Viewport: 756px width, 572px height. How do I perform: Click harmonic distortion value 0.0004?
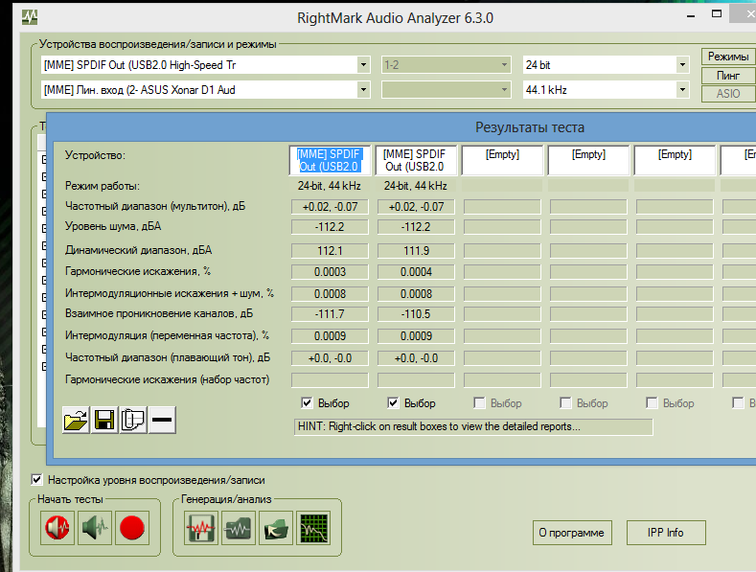click(x=416, y=272)
